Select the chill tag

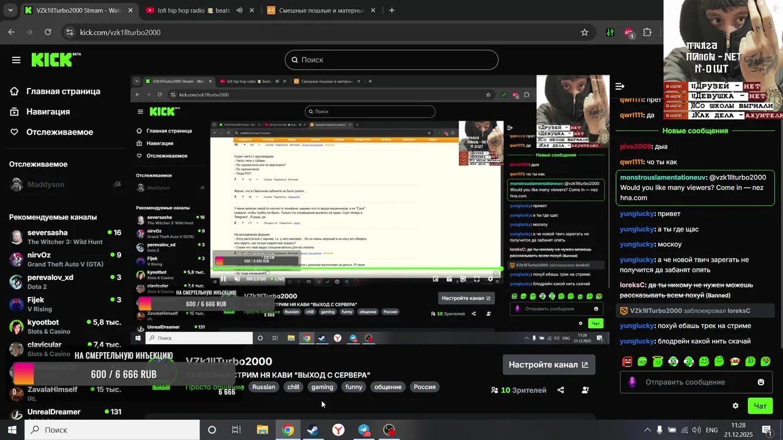pos(294,387)
